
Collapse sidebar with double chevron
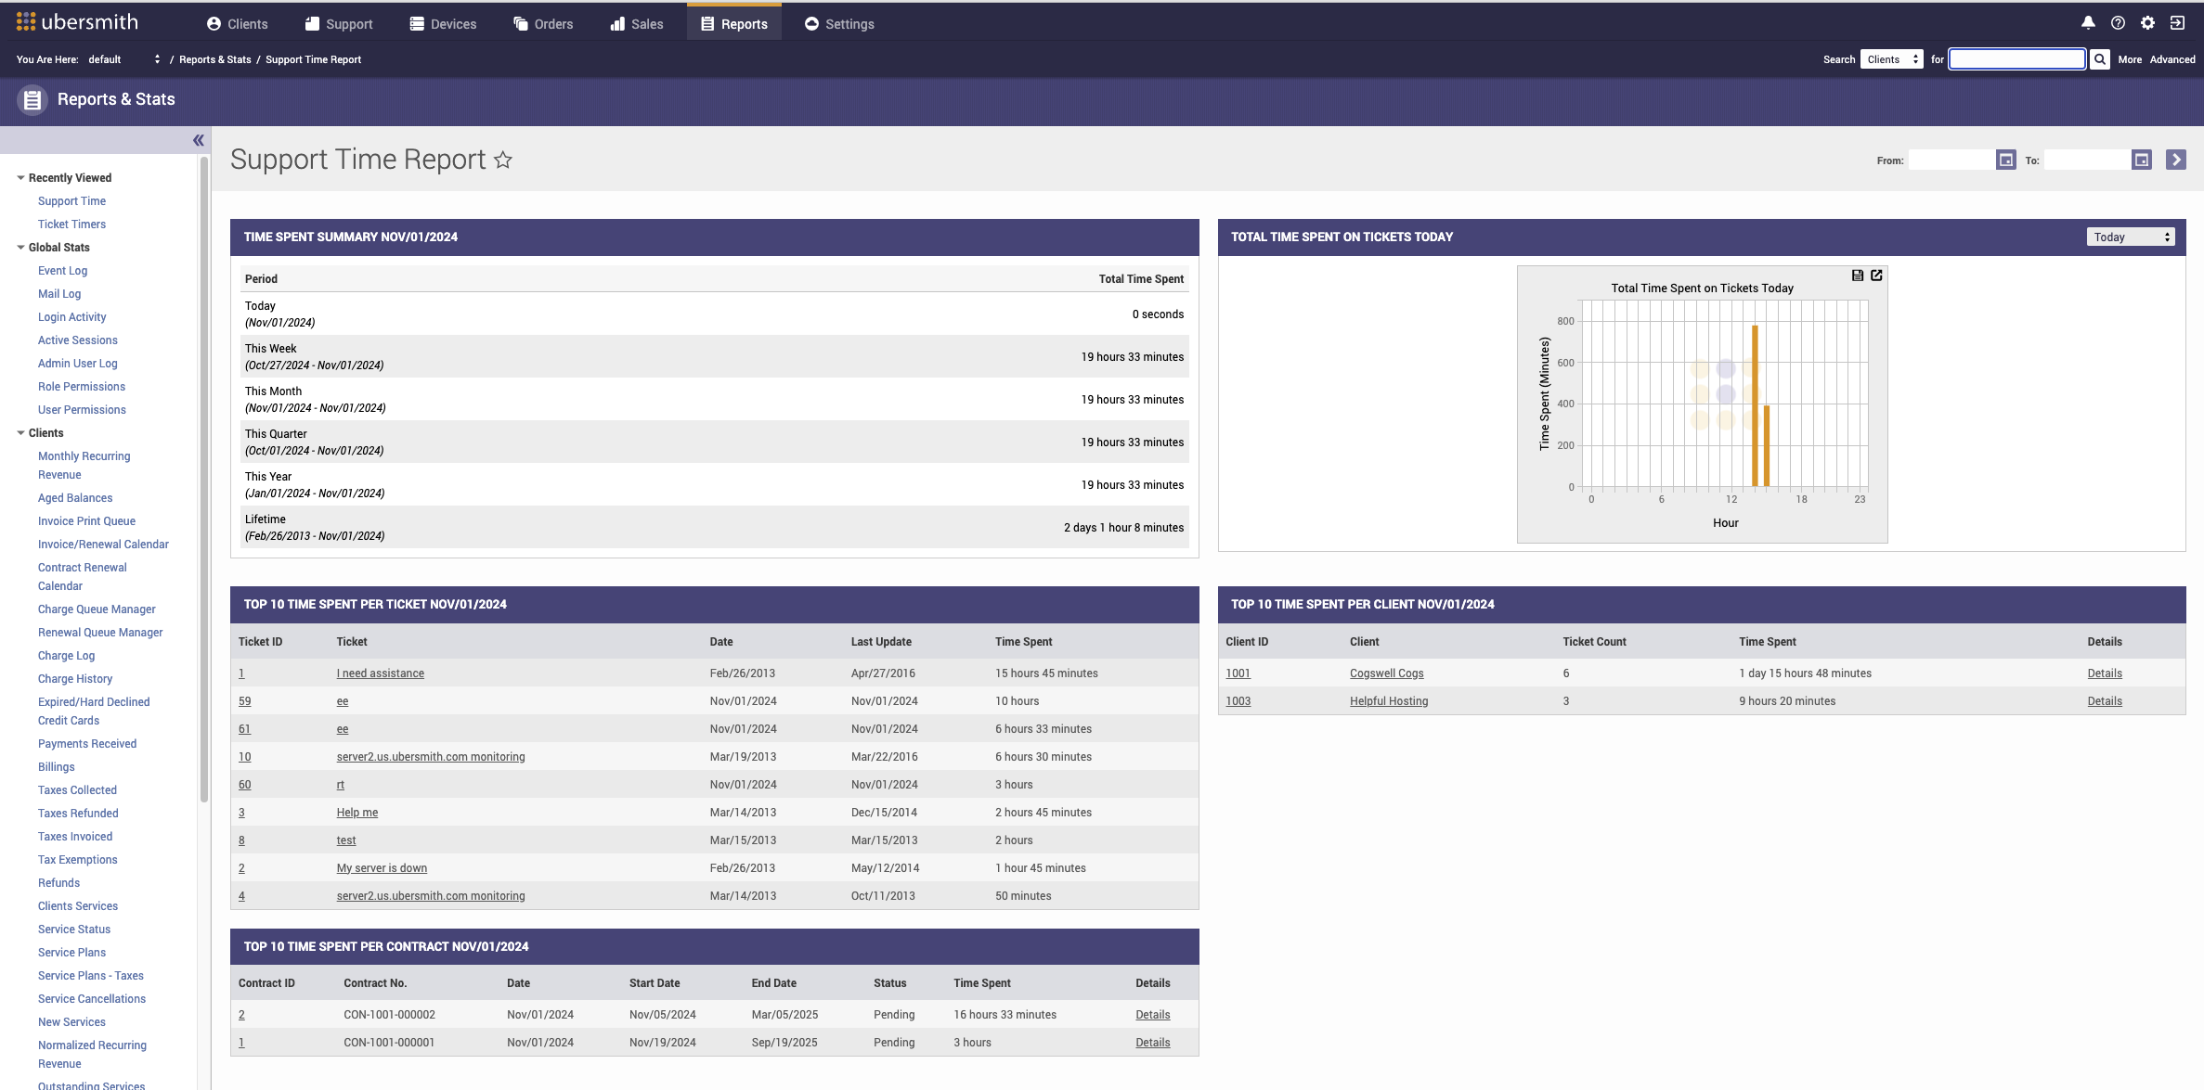point(198,140)
